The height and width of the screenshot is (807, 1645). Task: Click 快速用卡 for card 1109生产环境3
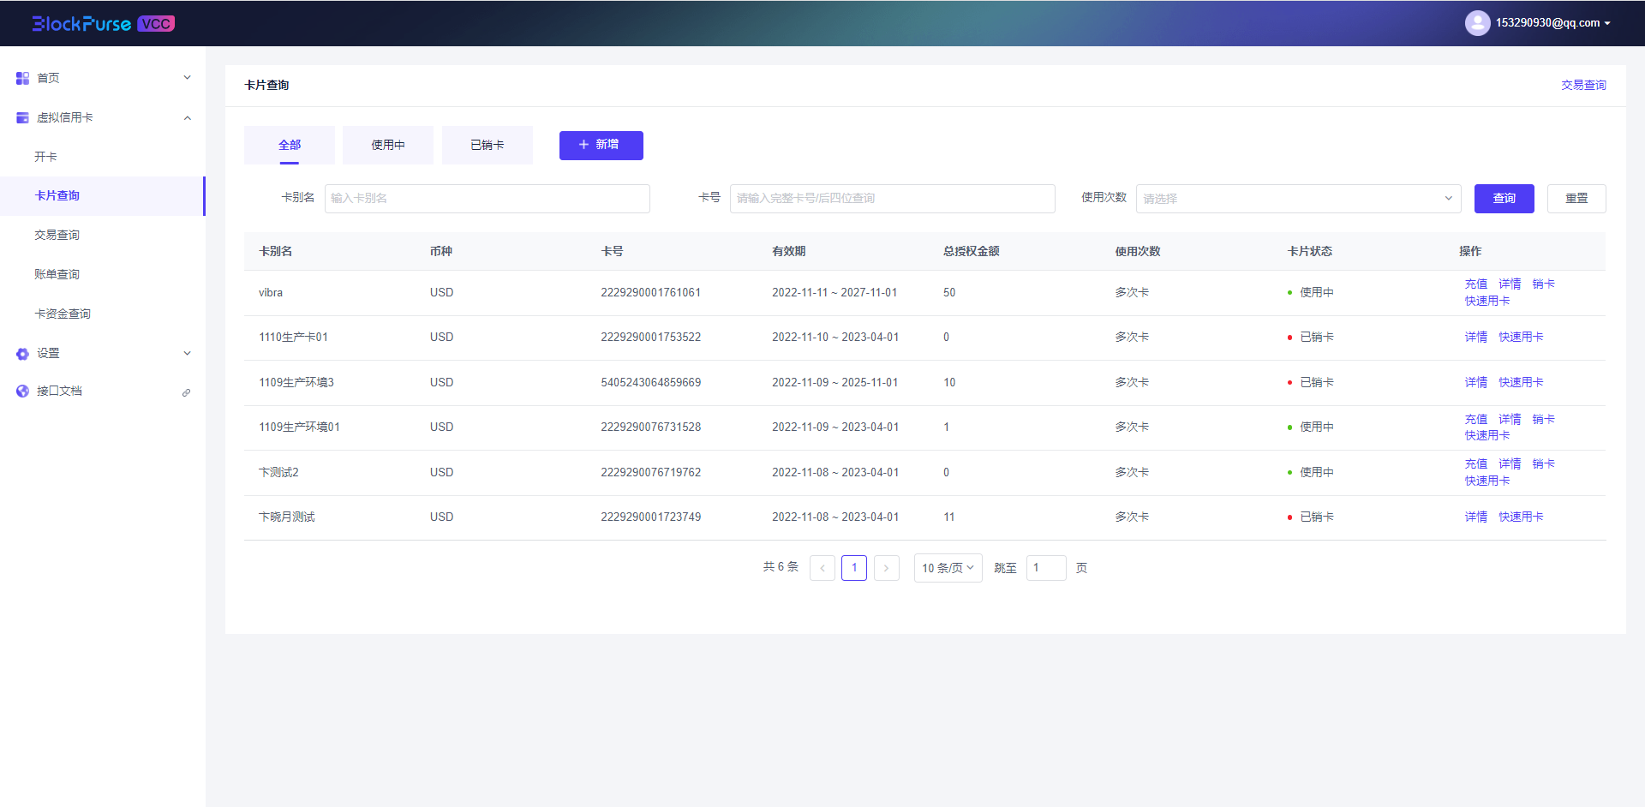tap(1521, 382)
